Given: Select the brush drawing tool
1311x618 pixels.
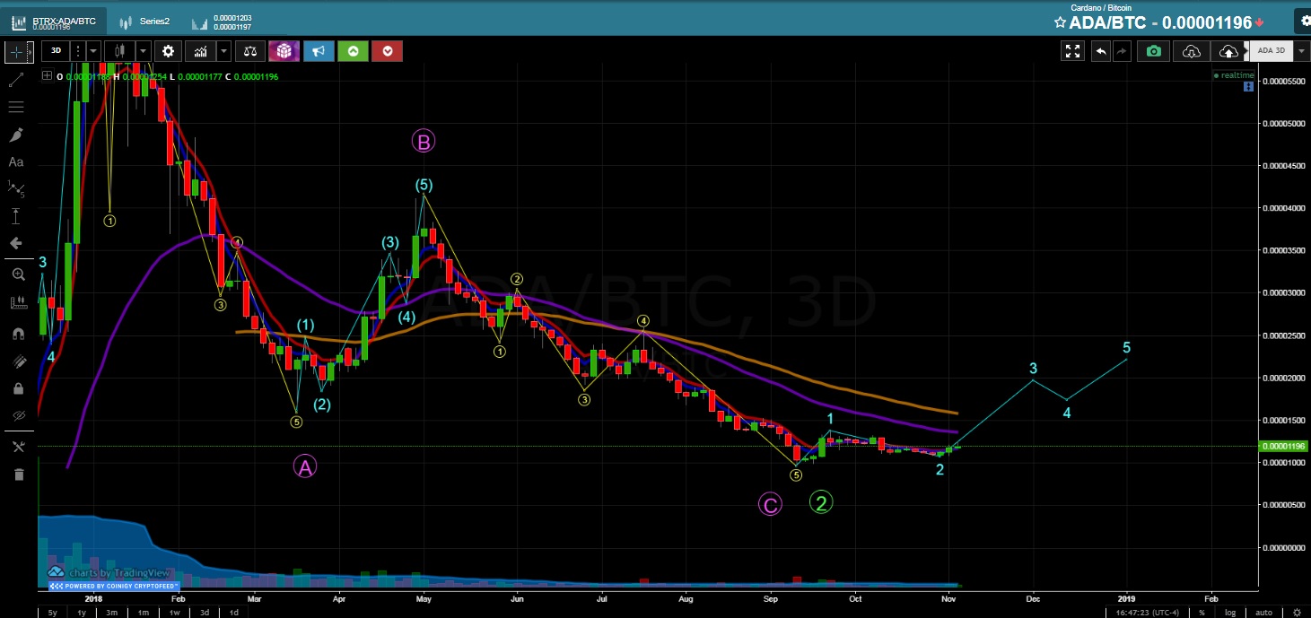Looking at the screenshot, I should pos(16,135).
